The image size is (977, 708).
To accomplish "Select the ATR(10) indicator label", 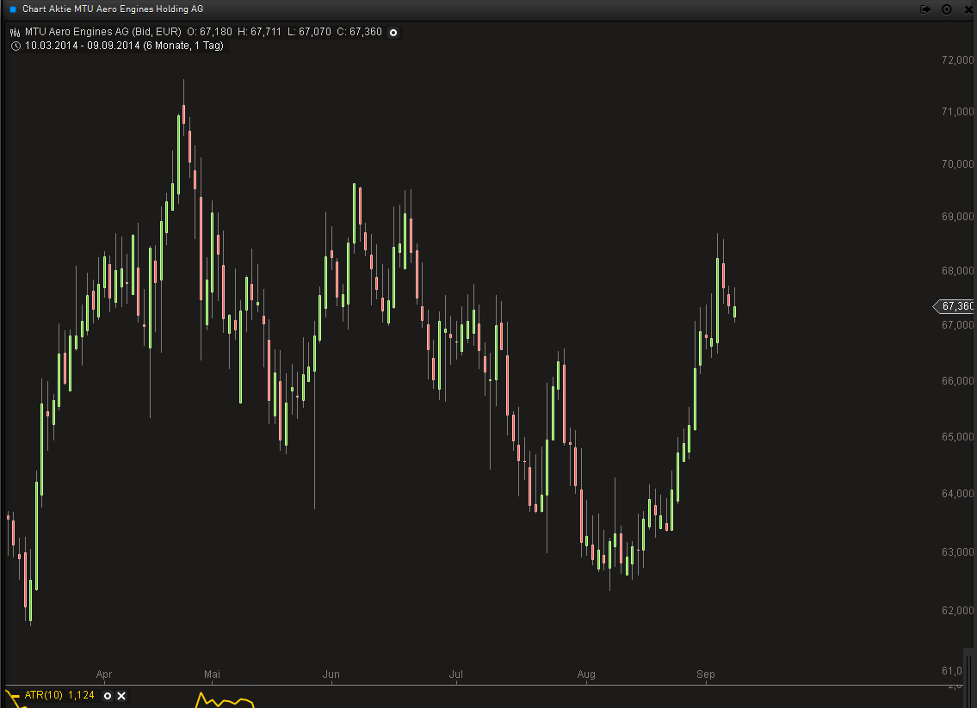I will click(x=43, y=696).
